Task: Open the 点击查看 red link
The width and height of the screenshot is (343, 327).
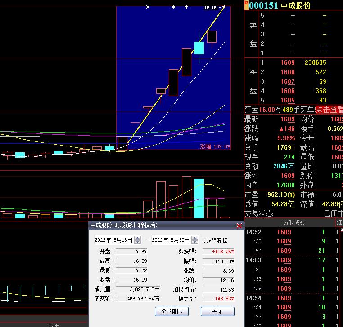Action: click(329, 110)
